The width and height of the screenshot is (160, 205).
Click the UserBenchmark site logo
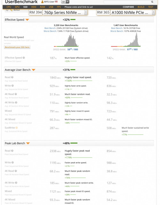(x=21, y=2)
